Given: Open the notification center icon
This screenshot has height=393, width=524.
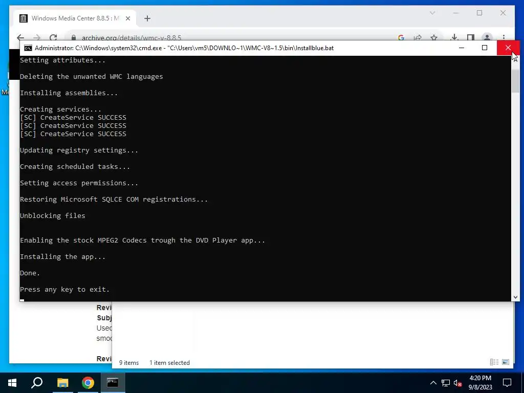Looking at the screenshot, I should 507,383.
